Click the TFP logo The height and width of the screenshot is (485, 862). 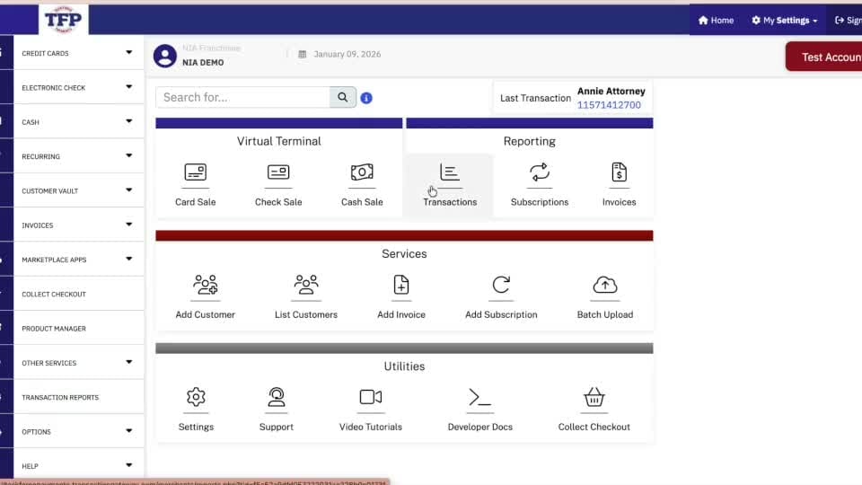(x=63, y=20)
